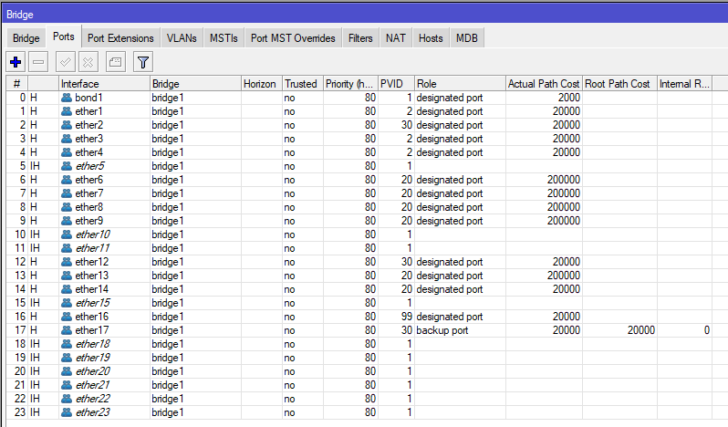
Task: Click the interface icon next to ether5
Action: (x=67, y=166)
